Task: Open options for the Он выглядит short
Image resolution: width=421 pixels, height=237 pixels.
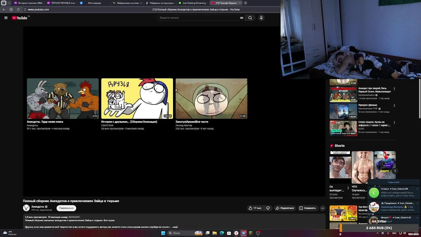Action: pyautogui.click(x=348, y=188)
